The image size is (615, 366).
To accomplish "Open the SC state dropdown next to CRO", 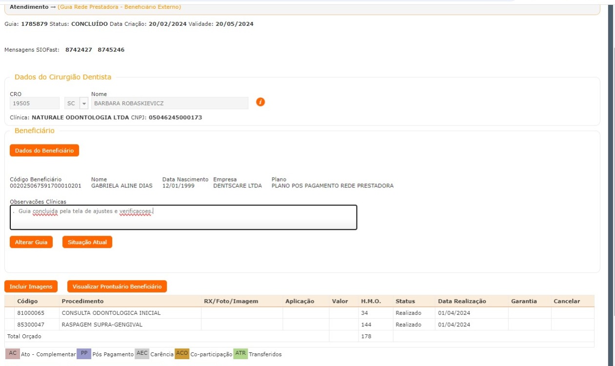I will pyautogui.click(x=83, y=103).
